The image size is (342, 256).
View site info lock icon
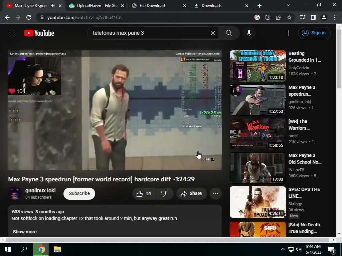coord(42,17)
